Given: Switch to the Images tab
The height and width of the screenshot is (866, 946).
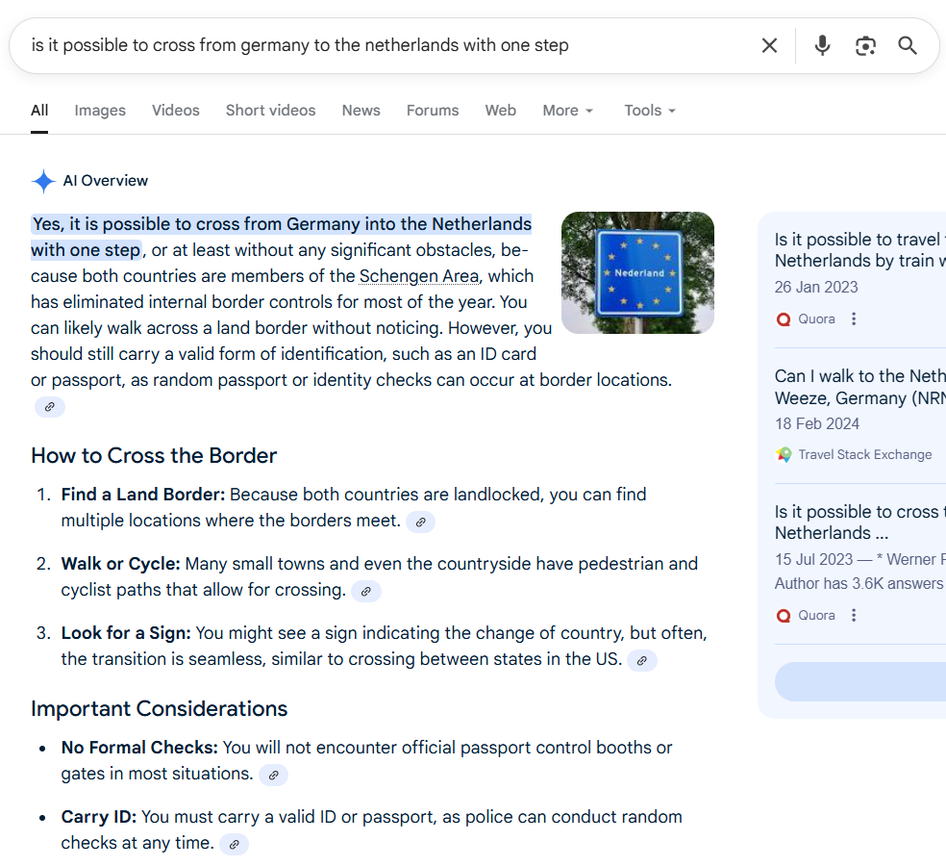Looking at the screenshot, I should point(100,111).
